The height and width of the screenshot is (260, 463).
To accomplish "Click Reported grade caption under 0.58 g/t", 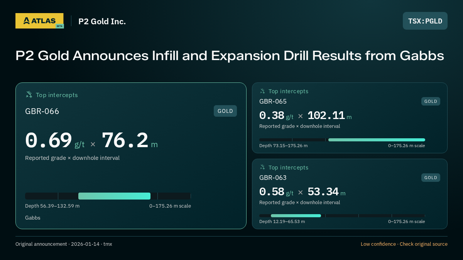I will (x=300, y=203).
